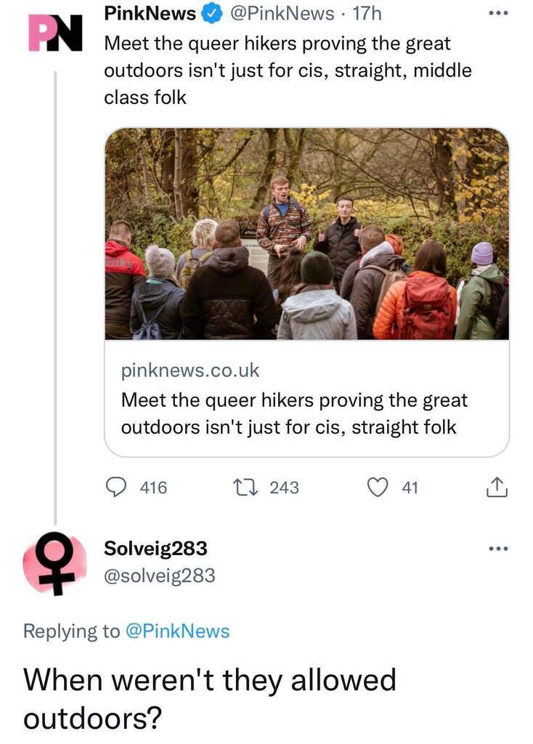Click the @solveig283 handle
The height and width of the screenshot is (744, 533).
click(x=160, y=575)
